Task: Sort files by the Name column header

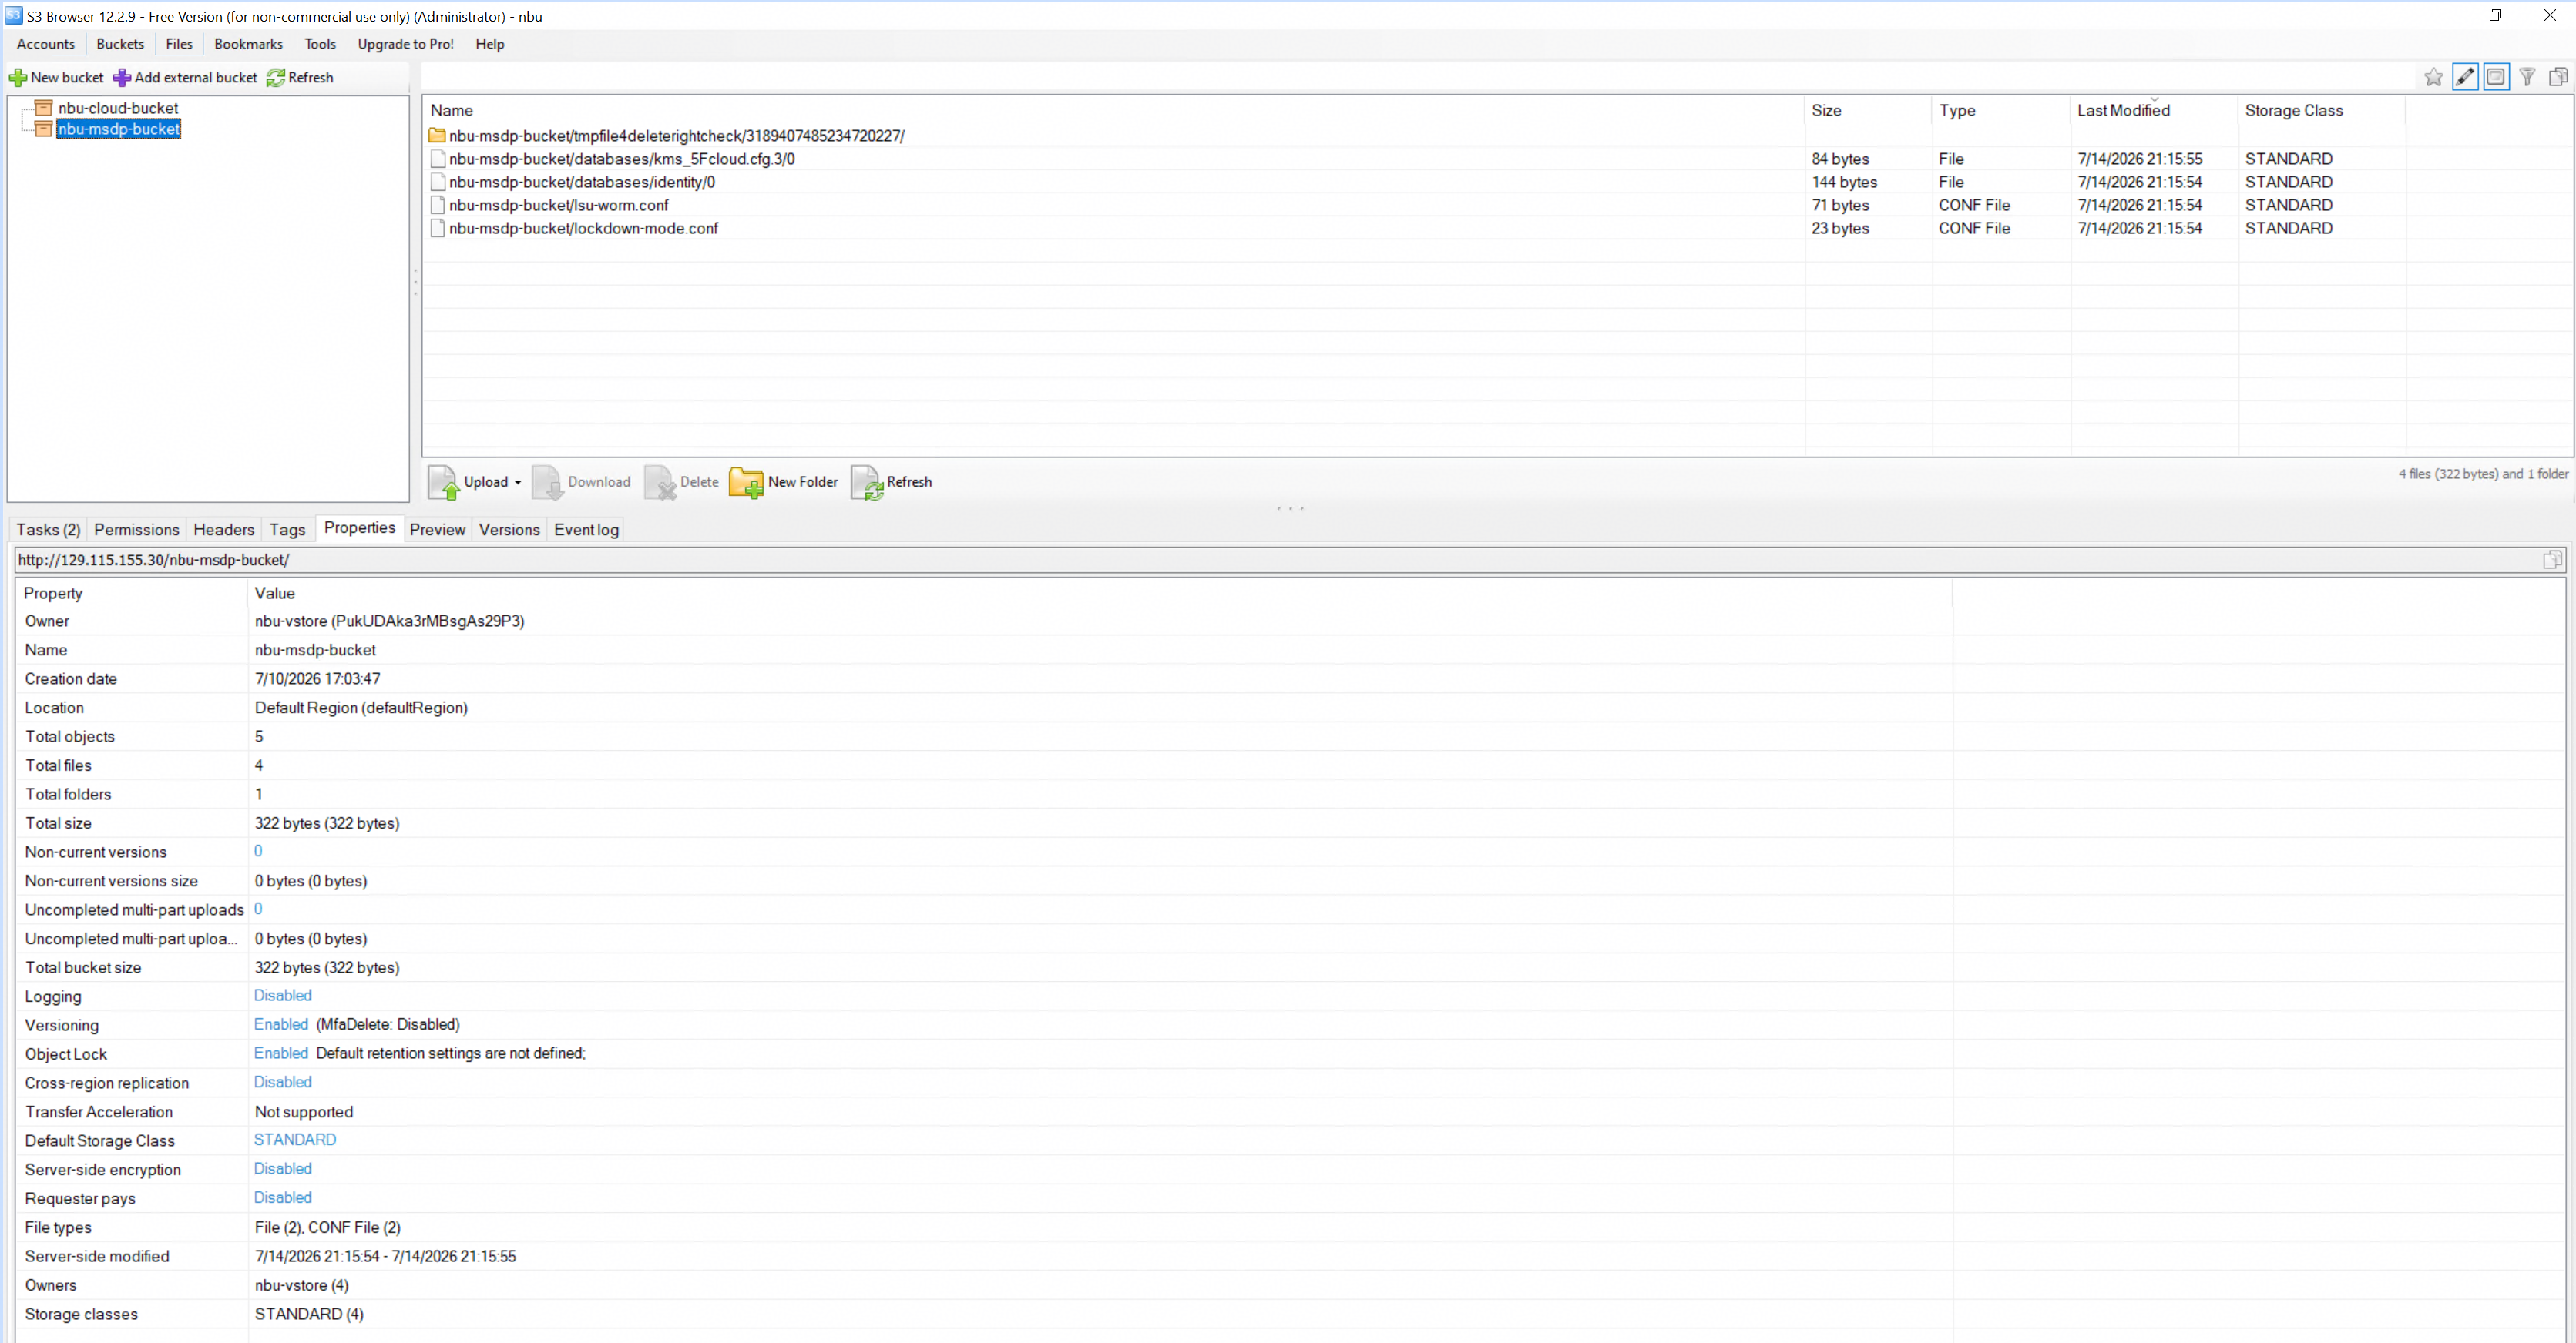Action: coord(1114,111)
